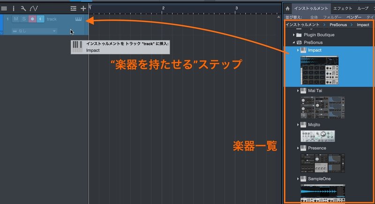The height and width of the screenshot is (204, 375).
Task: Click the Impact plugin thumbnail
Action: pos(319,70)
